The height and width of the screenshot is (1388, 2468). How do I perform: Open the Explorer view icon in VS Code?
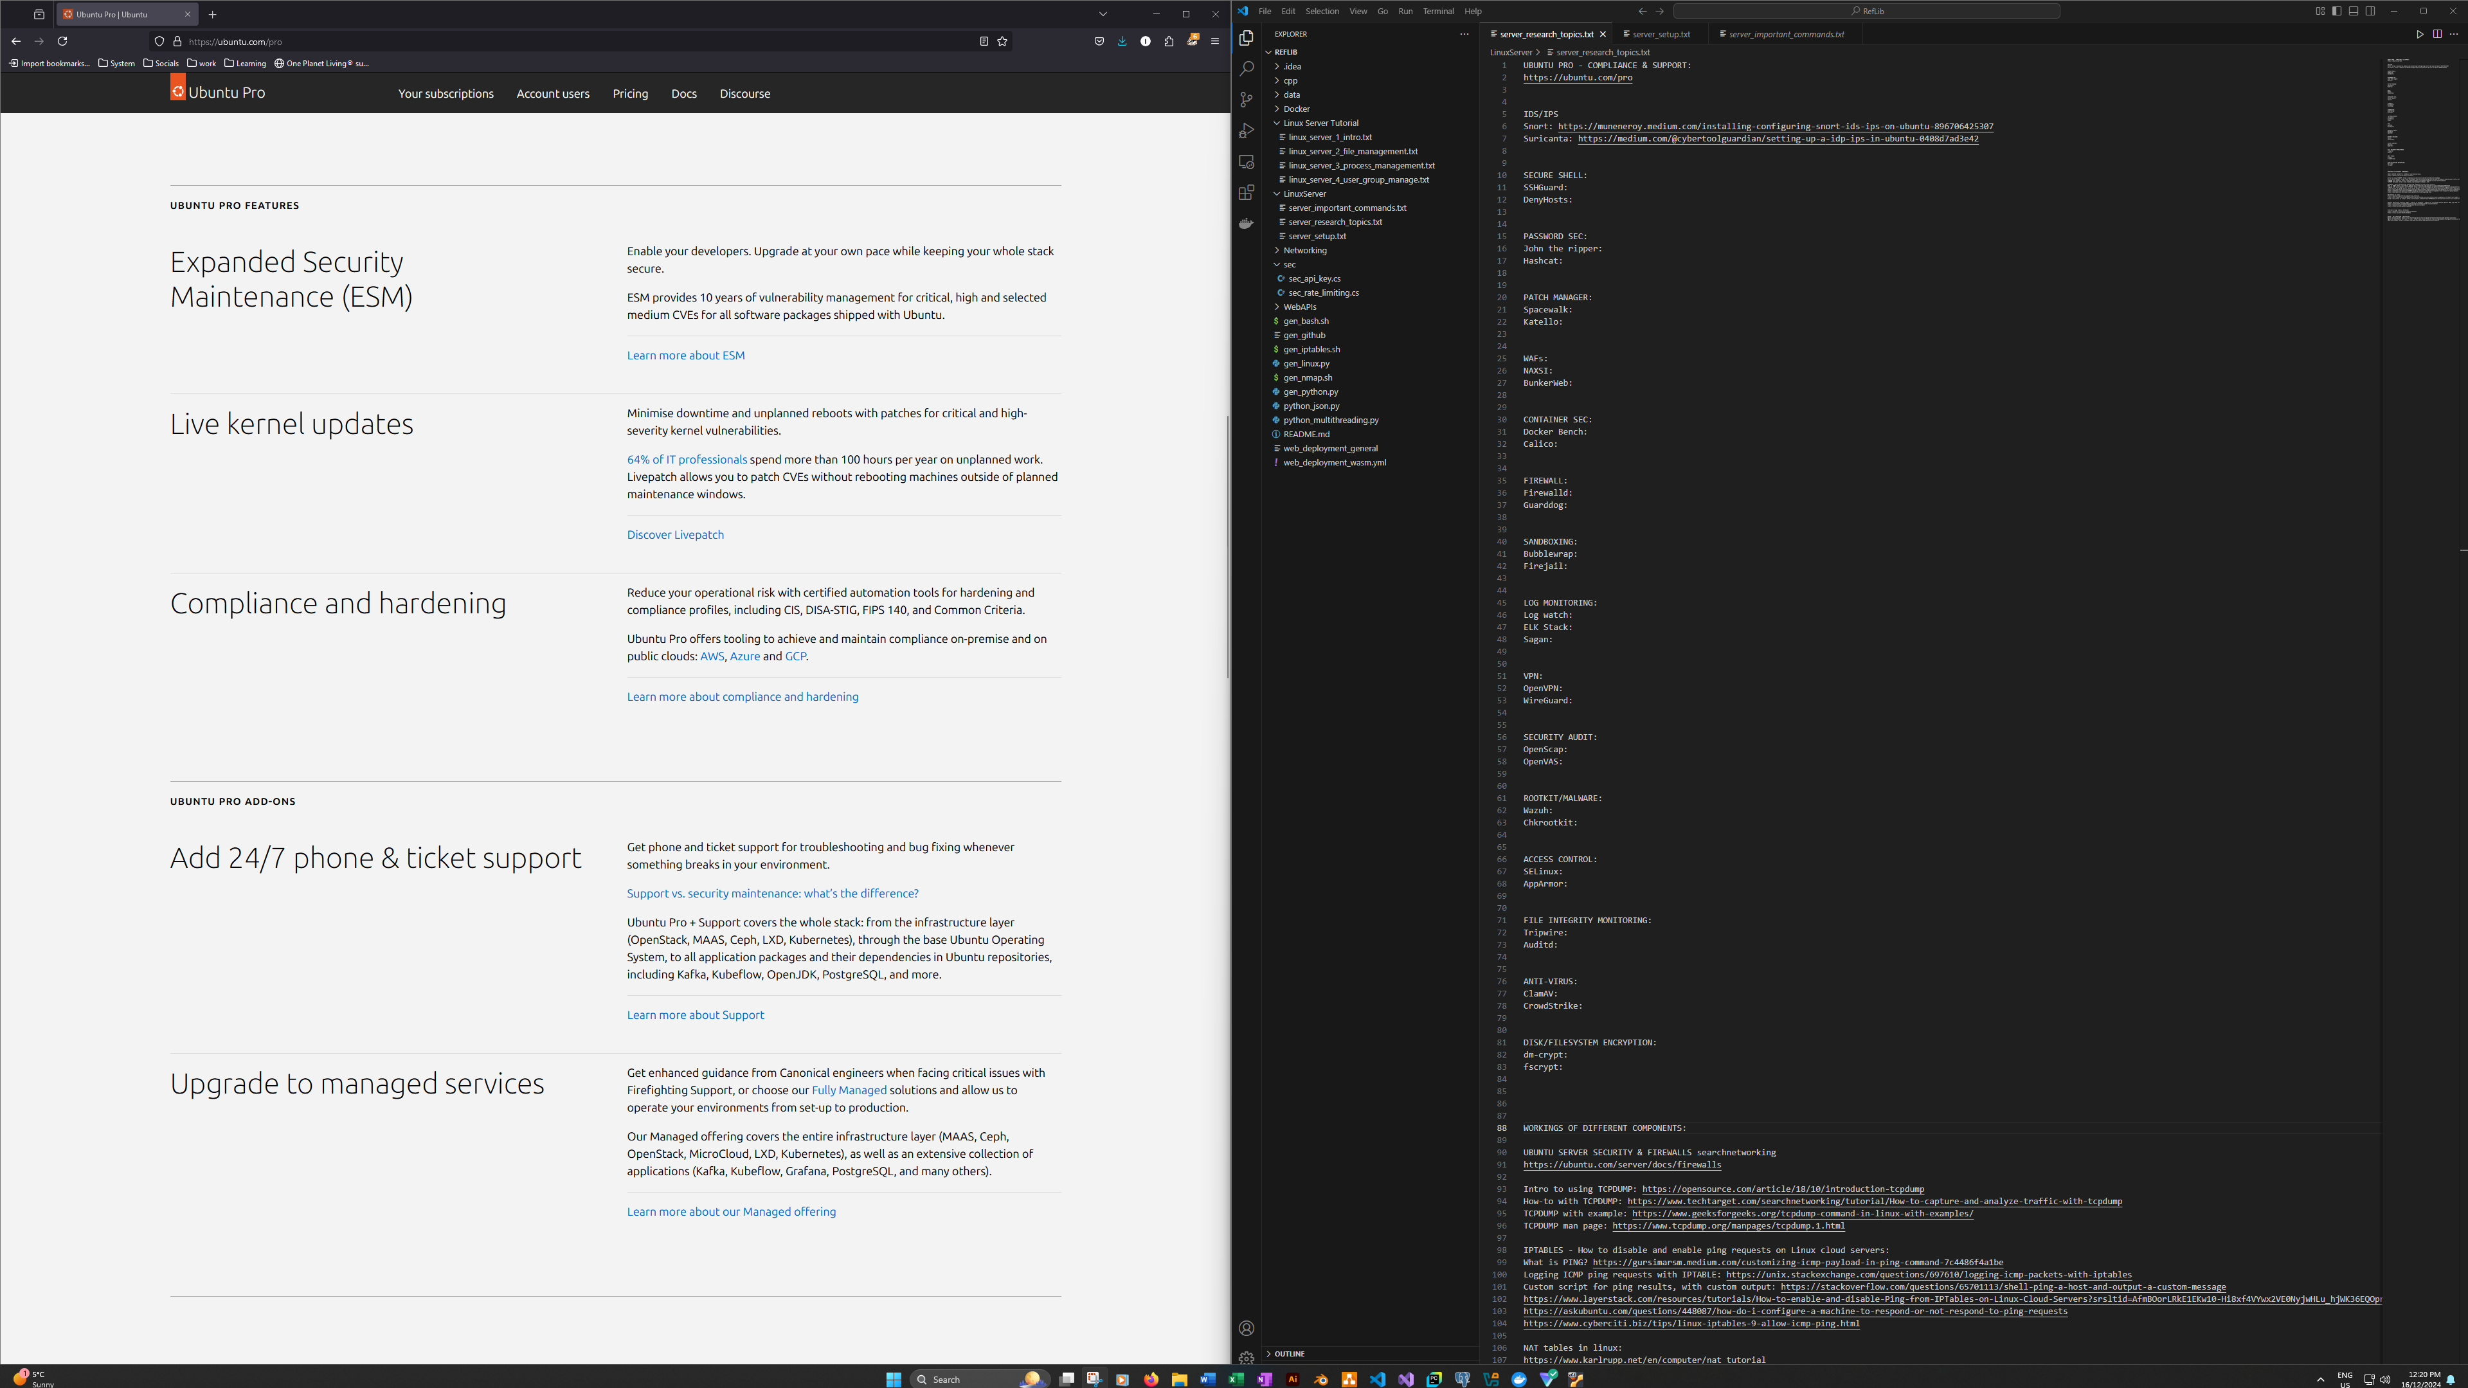tap(1245, 37)
